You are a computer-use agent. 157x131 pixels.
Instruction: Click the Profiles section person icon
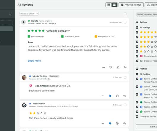[137, 69]
